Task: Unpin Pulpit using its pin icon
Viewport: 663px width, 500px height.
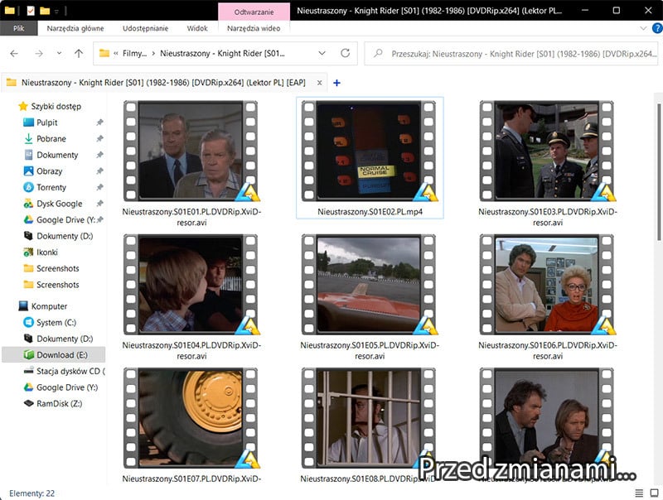Action: tap(99, 123)
